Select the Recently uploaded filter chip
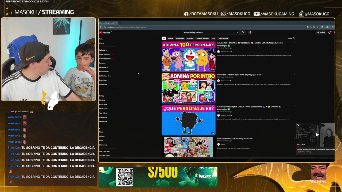Viewport: 342px width, 192px height. pyautogui.click(x=203, y=38)
